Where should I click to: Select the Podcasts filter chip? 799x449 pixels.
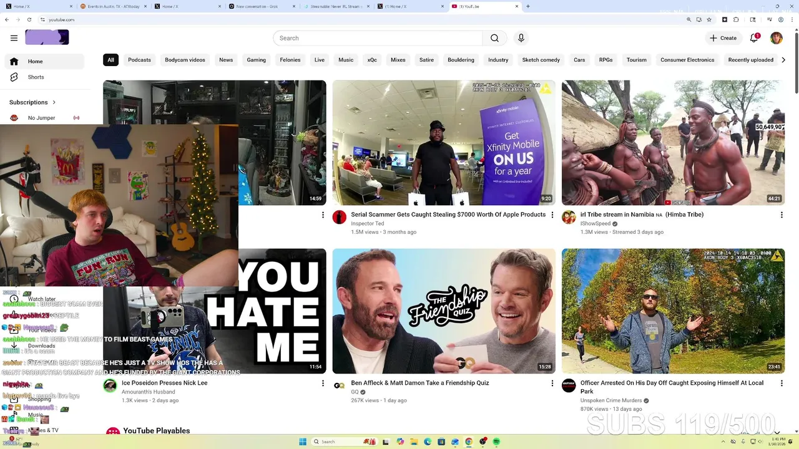point(139,60)
